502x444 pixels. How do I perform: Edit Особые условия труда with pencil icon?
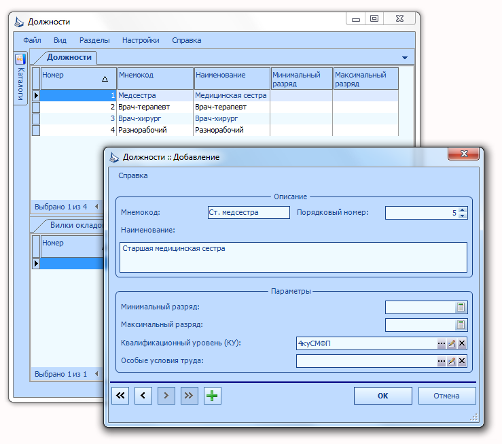452,361
